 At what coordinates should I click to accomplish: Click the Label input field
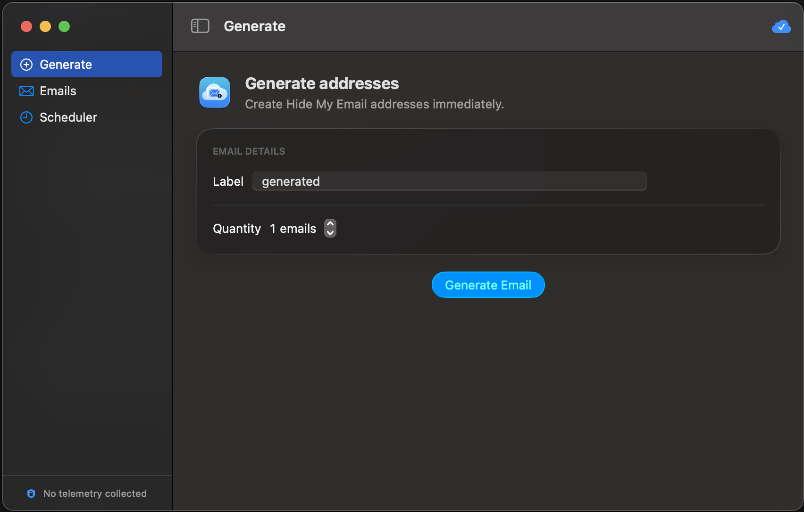(450, 181)
